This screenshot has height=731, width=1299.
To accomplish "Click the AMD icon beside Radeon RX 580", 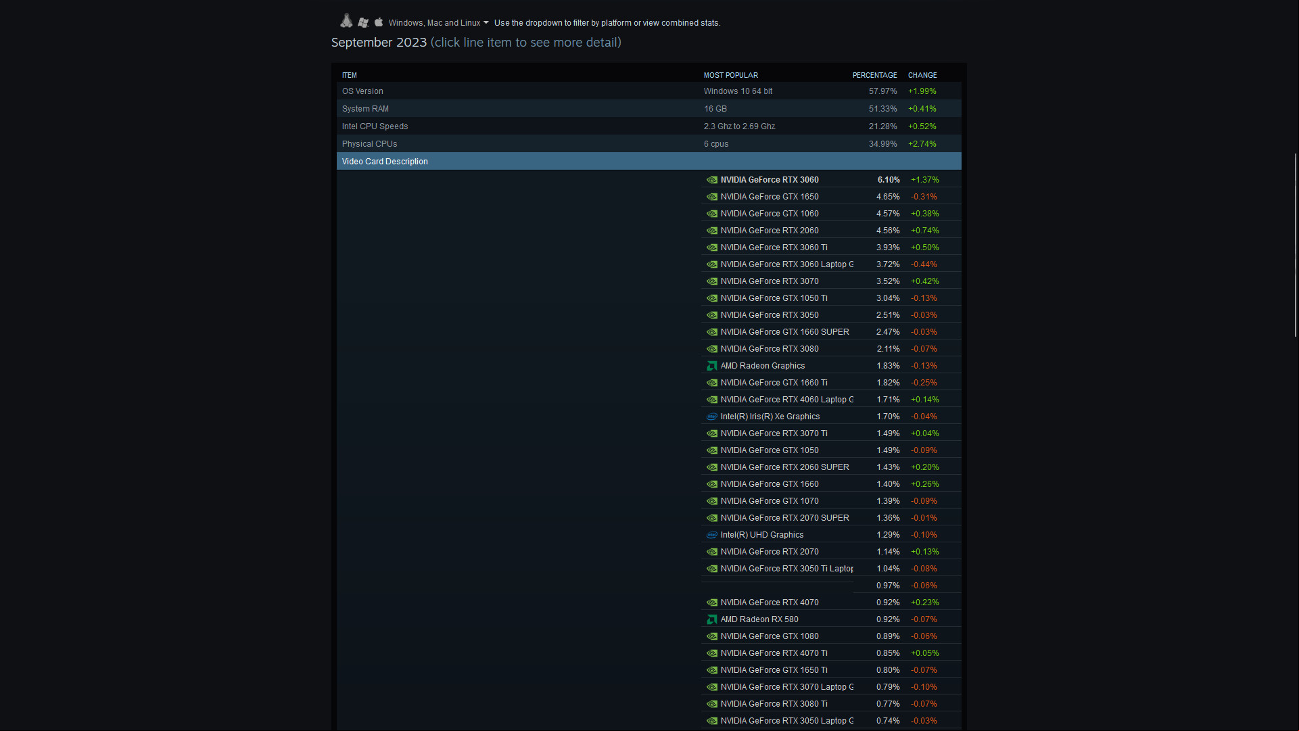I will tap(711, 619).
